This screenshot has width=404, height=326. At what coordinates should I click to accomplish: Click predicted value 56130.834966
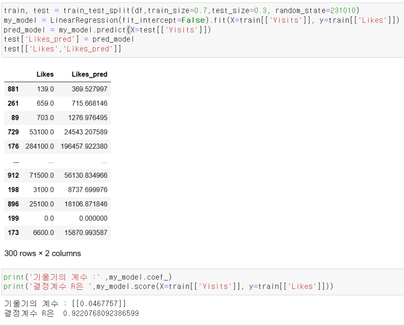86,176
